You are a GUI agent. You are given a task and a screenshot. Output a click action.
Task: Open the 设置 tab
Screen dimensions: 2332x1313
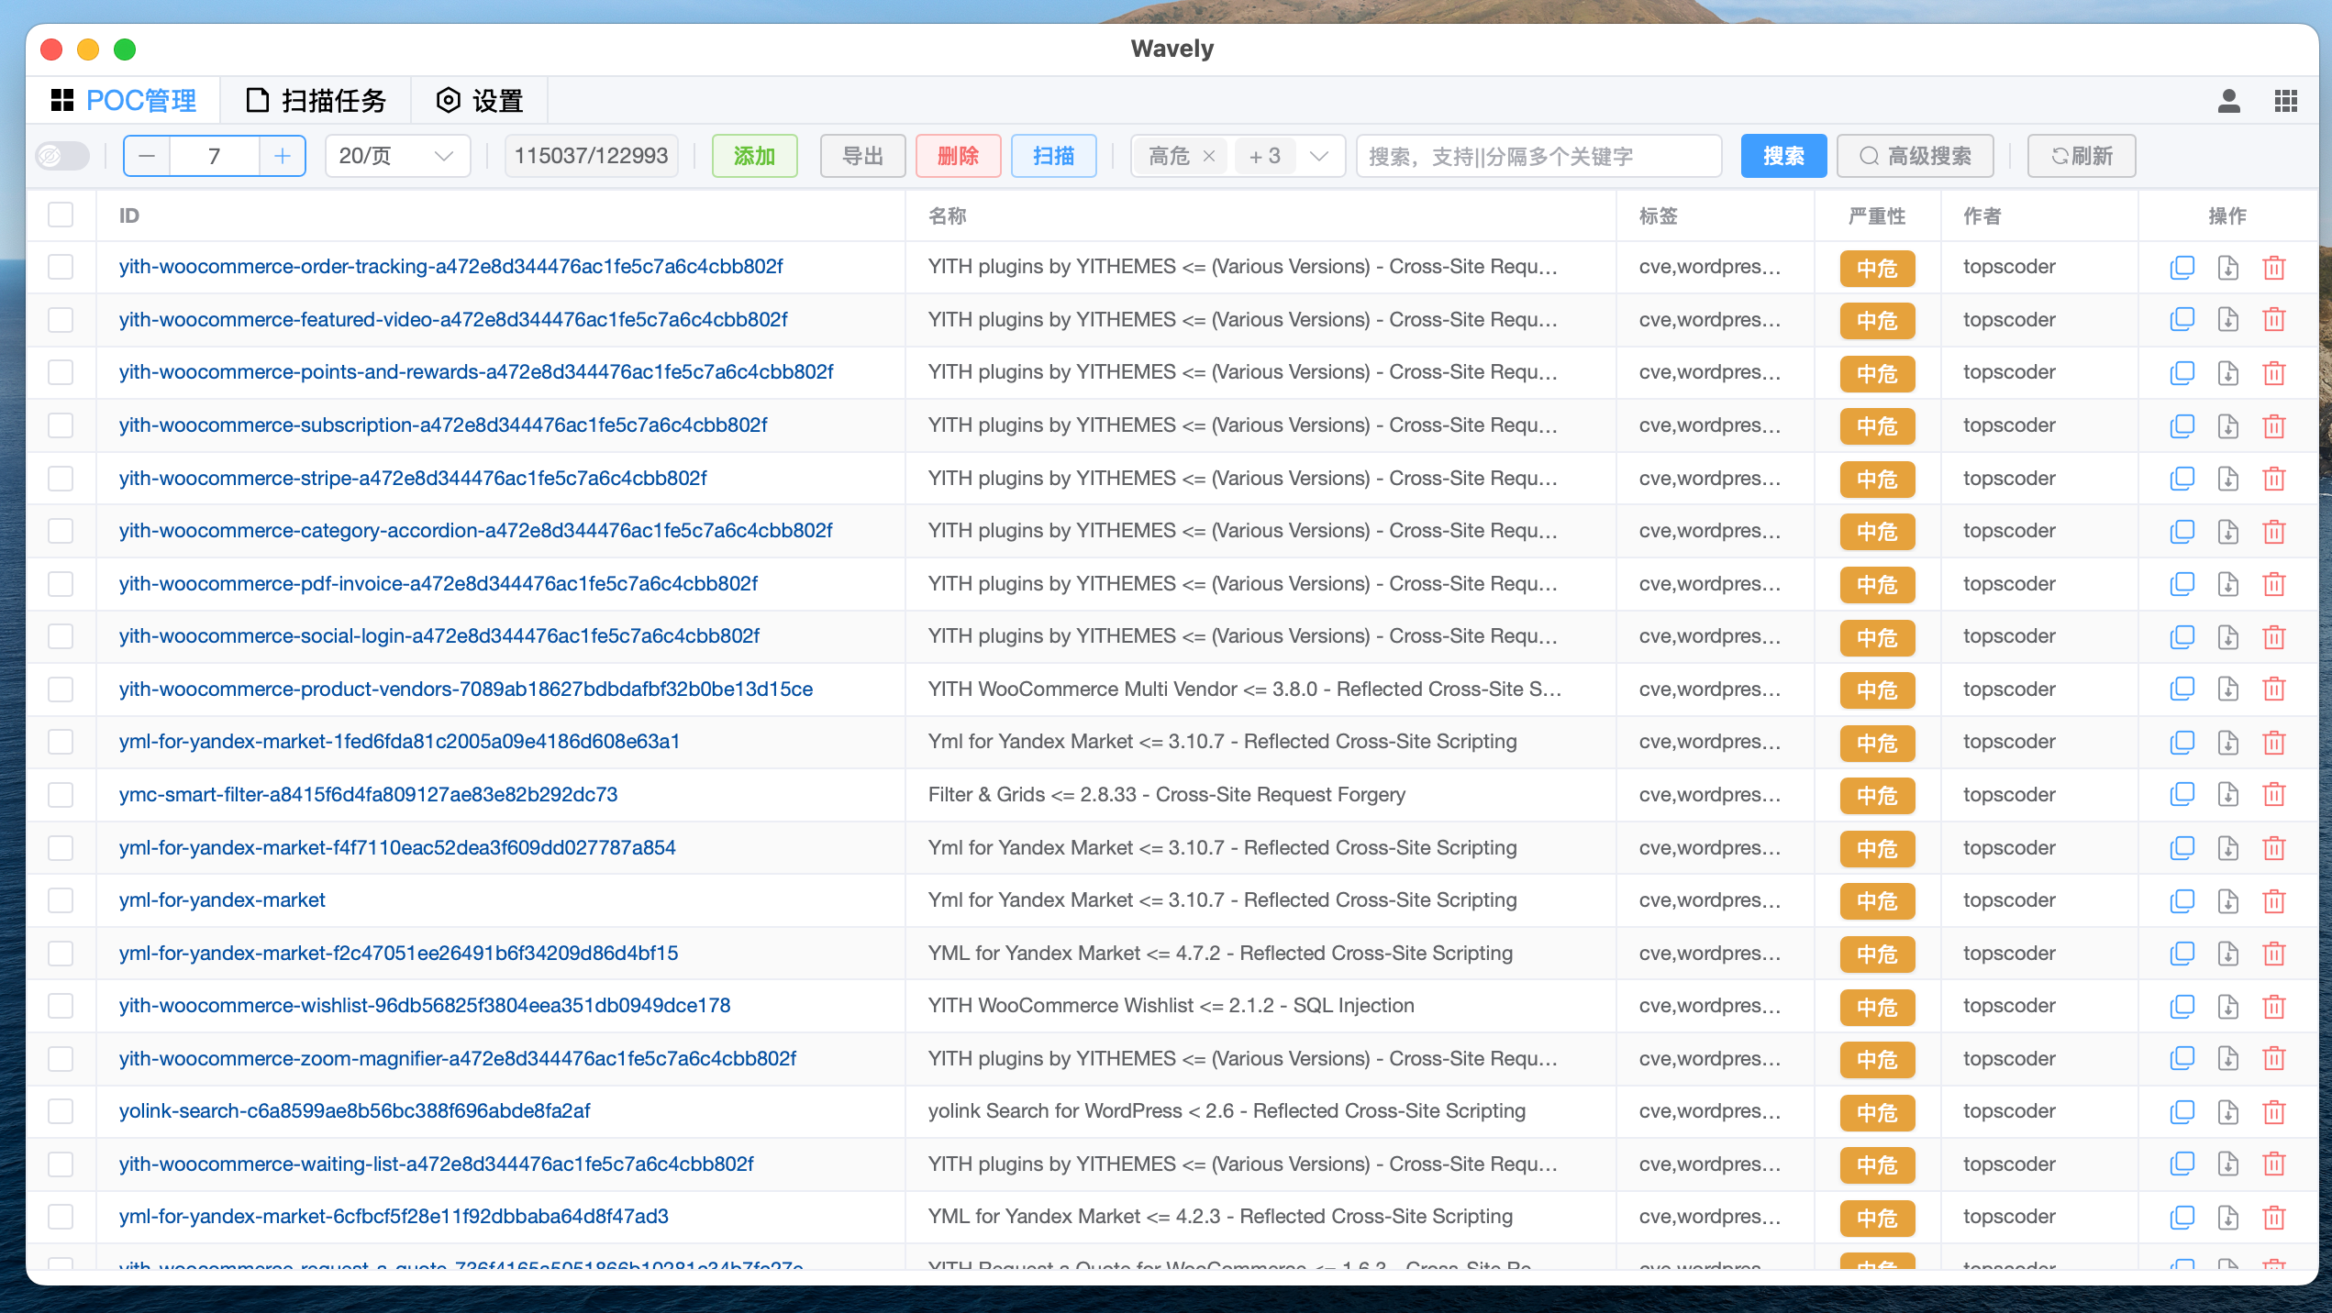pos(479,101)
